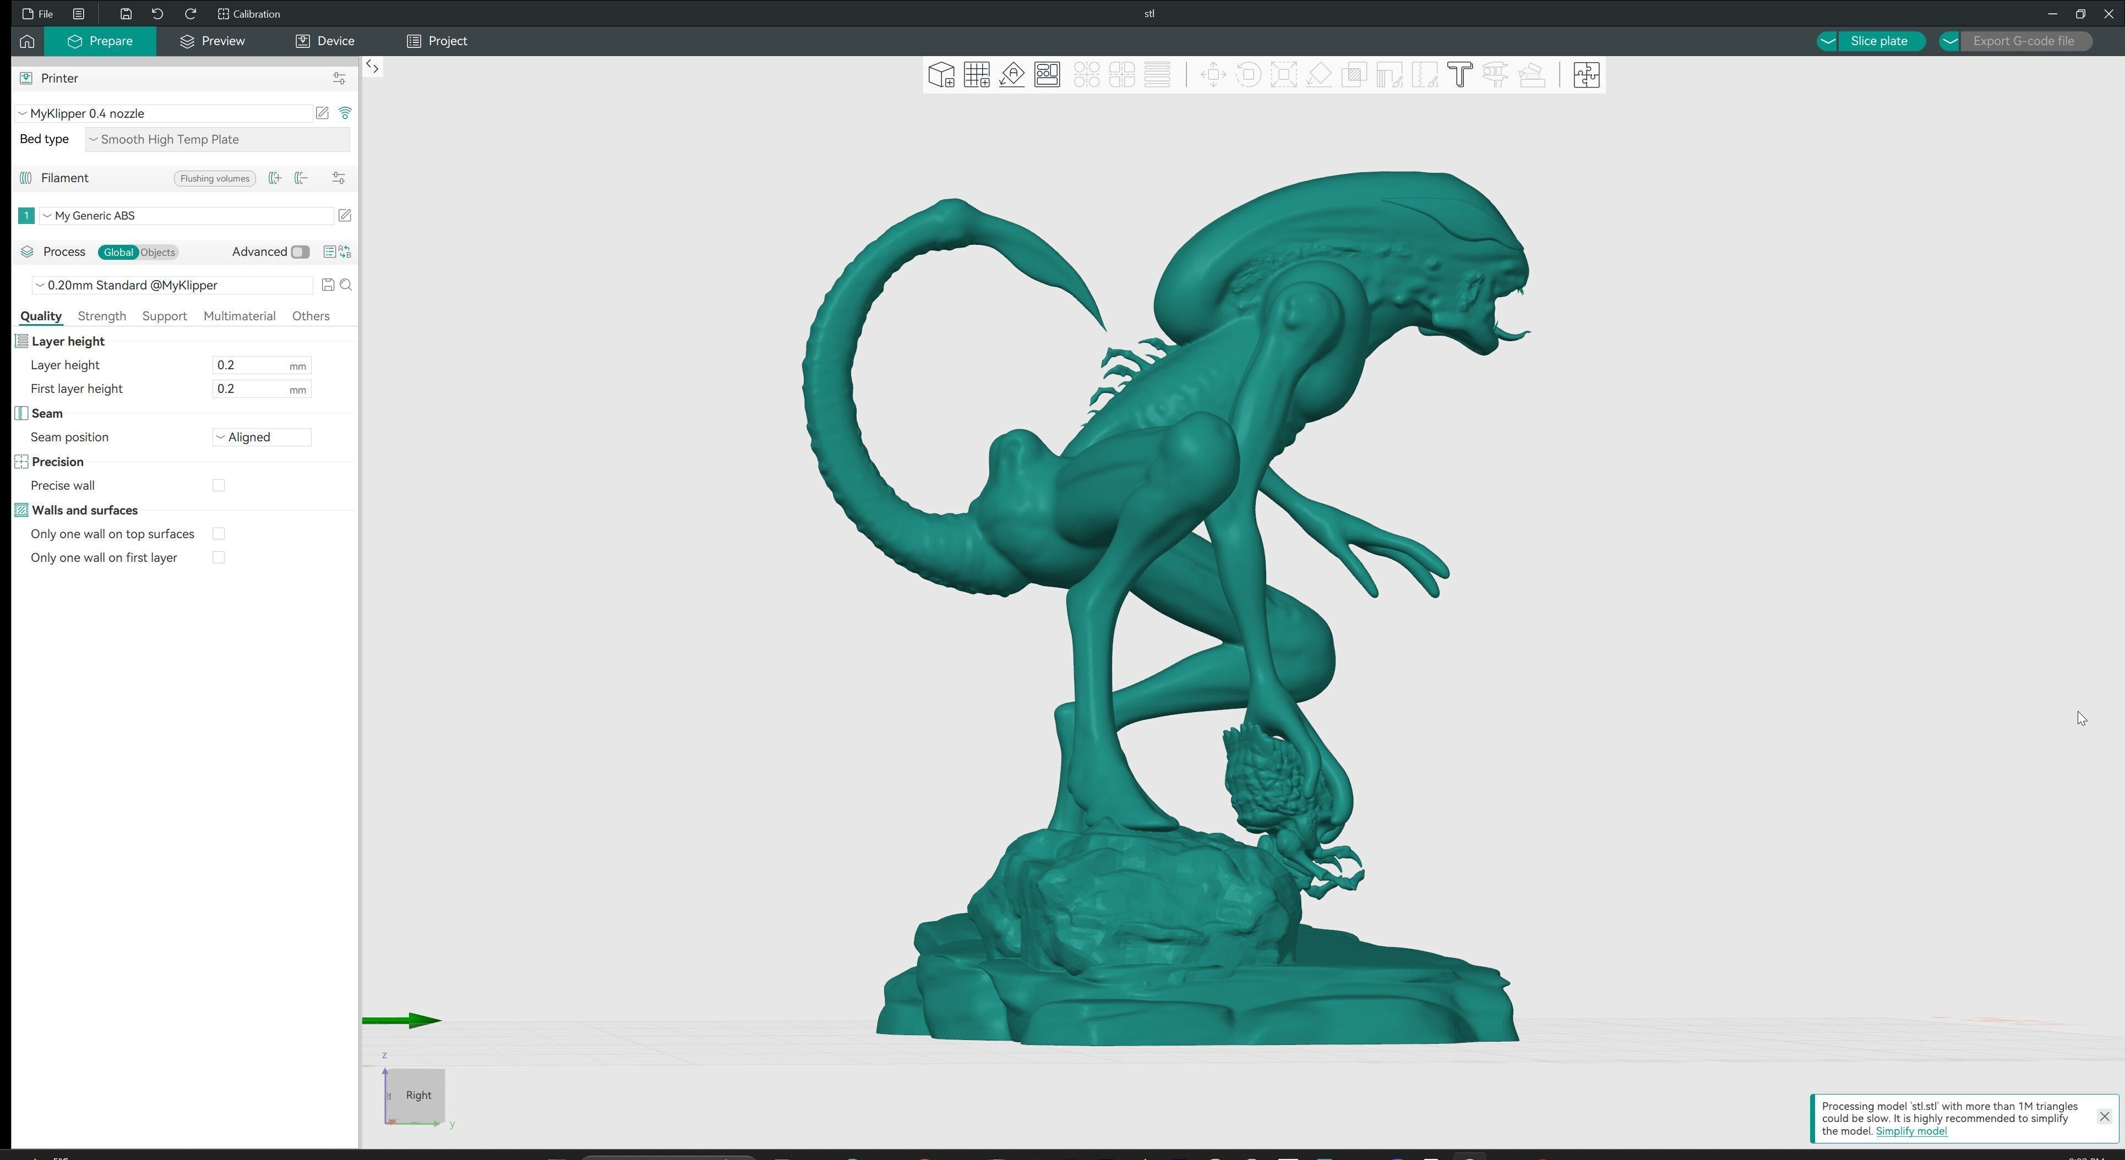Open the Support painting tool
This screenshot has width=2125, height=1160.
[x=1390, y=75]
